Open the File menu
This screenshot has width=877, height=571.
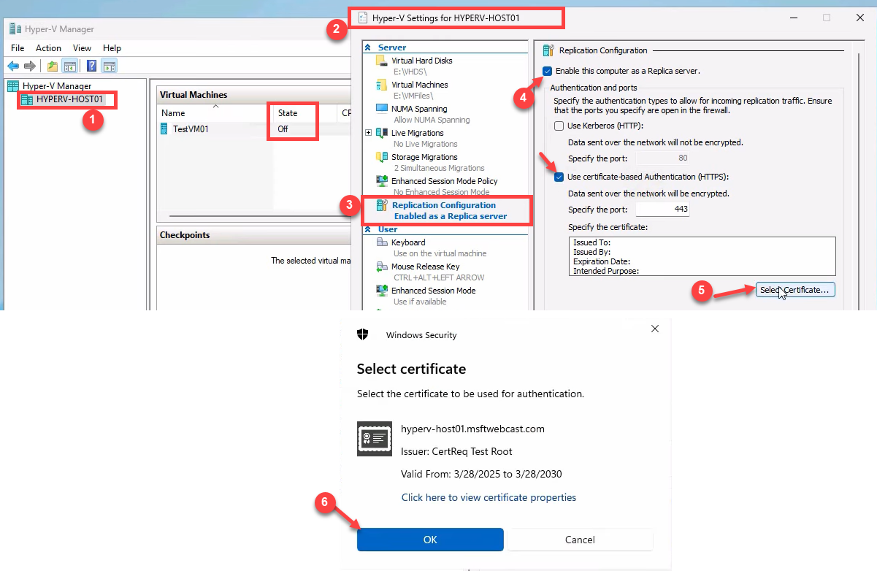tap(18, 48)
